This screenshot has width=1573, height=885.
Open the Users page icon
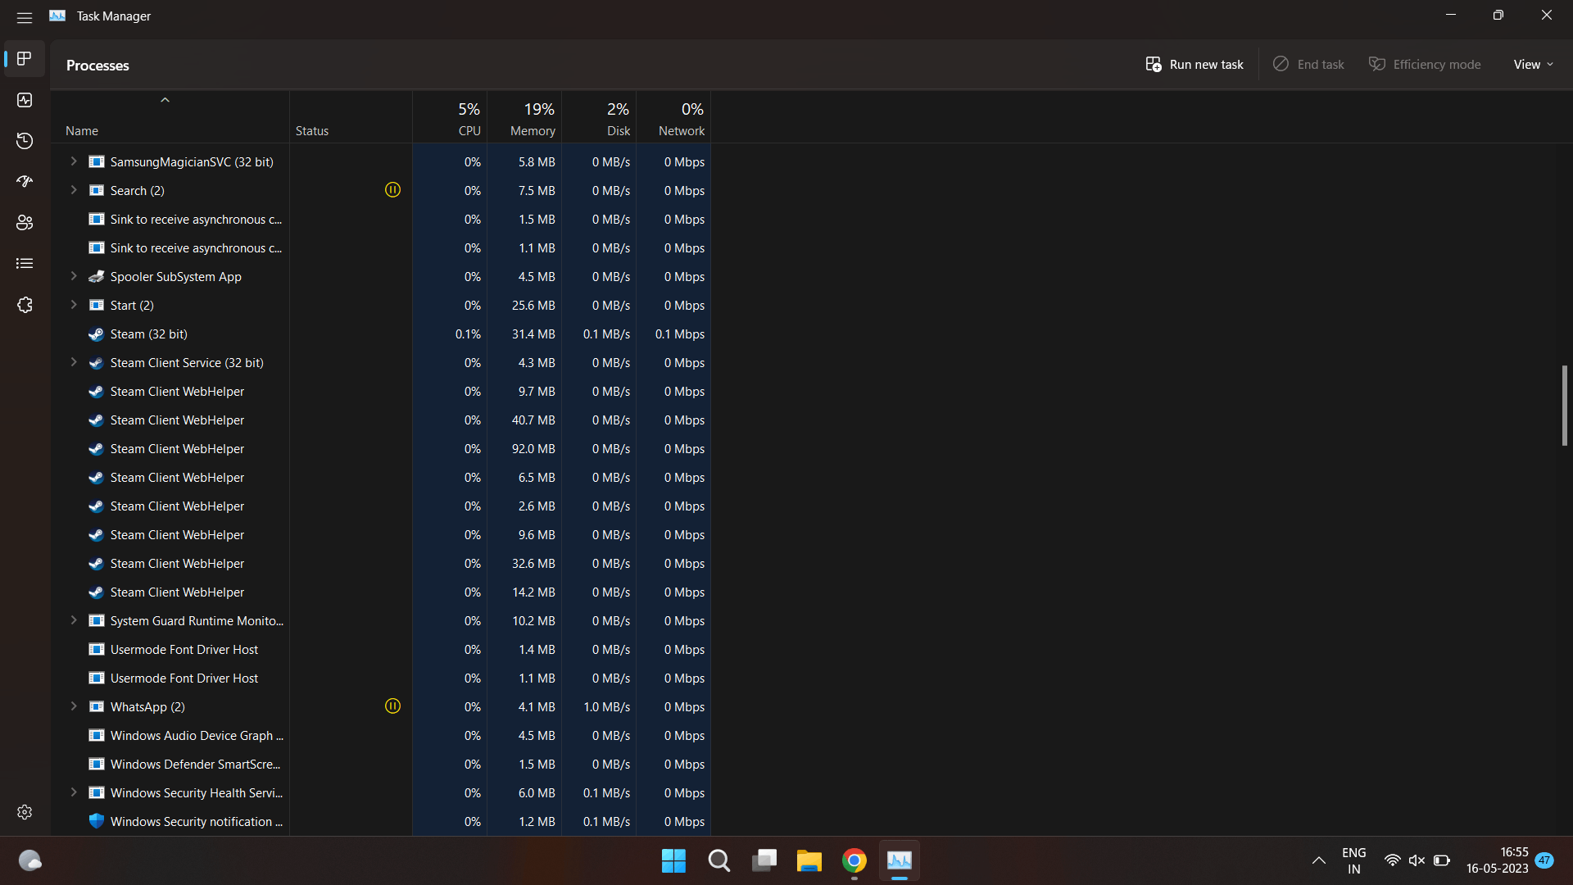(x=25, y=223)
